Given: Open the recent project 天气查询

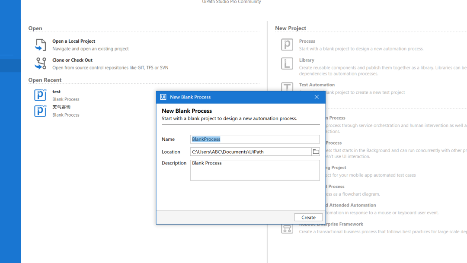Looking at the screenshot, I should 61,107.
